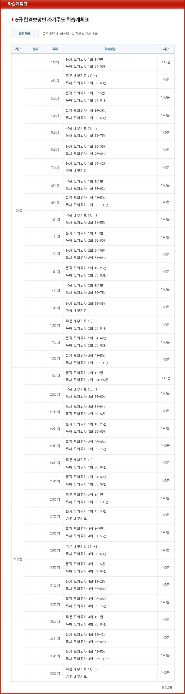Image resolution: width=185 pixels, height=694 pixels.
Task: Click the 36회차 session cell
Action: (x=55, y=673)
